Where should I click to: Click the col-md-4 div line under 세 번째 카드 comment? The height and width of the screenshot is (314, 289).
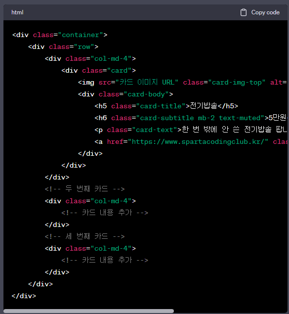90,248
